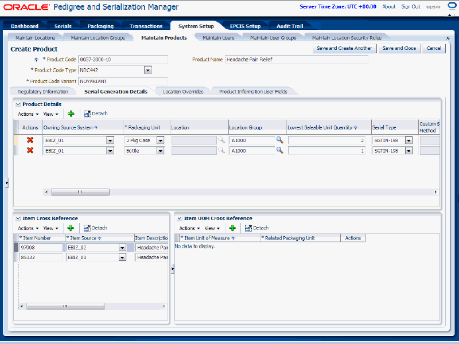Click the Sign Out link

410,6
